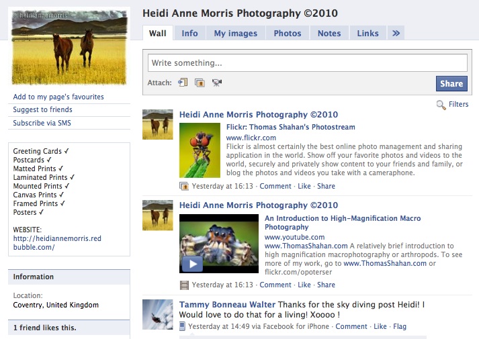Click the attach link icon
The width and height of the screenshot is (479, 339).
click(183, 83)
